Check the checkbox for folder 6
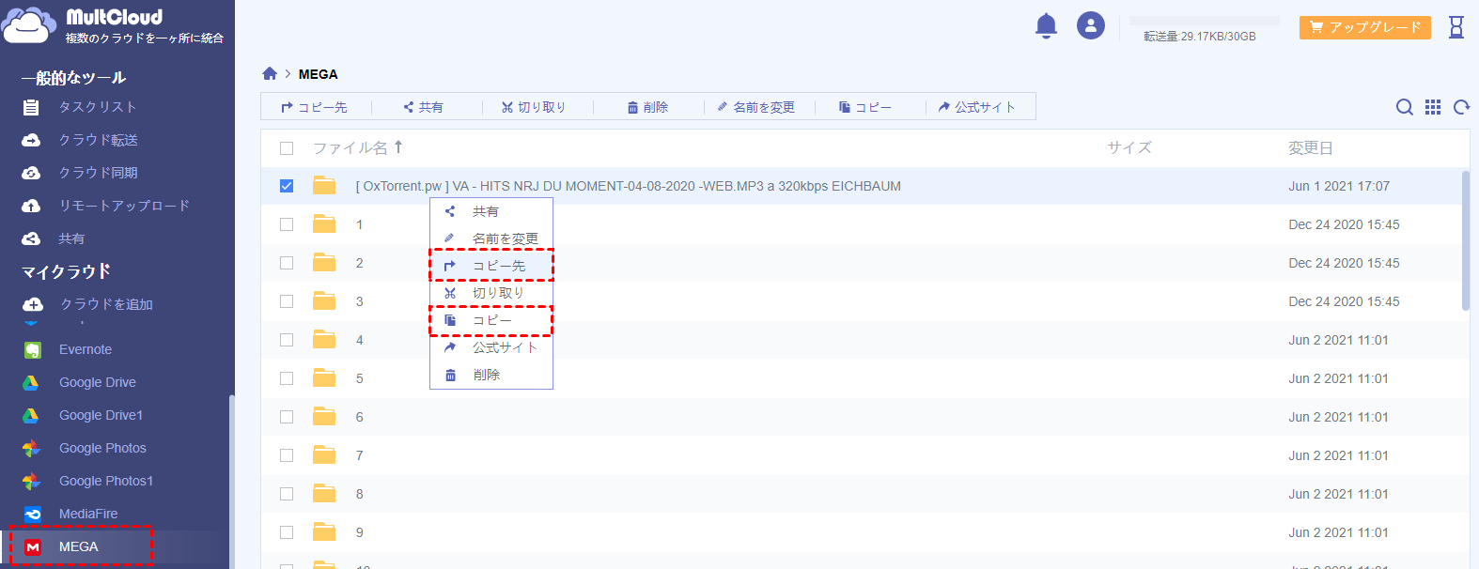The image size is (1479, 569). click(287, 417)
